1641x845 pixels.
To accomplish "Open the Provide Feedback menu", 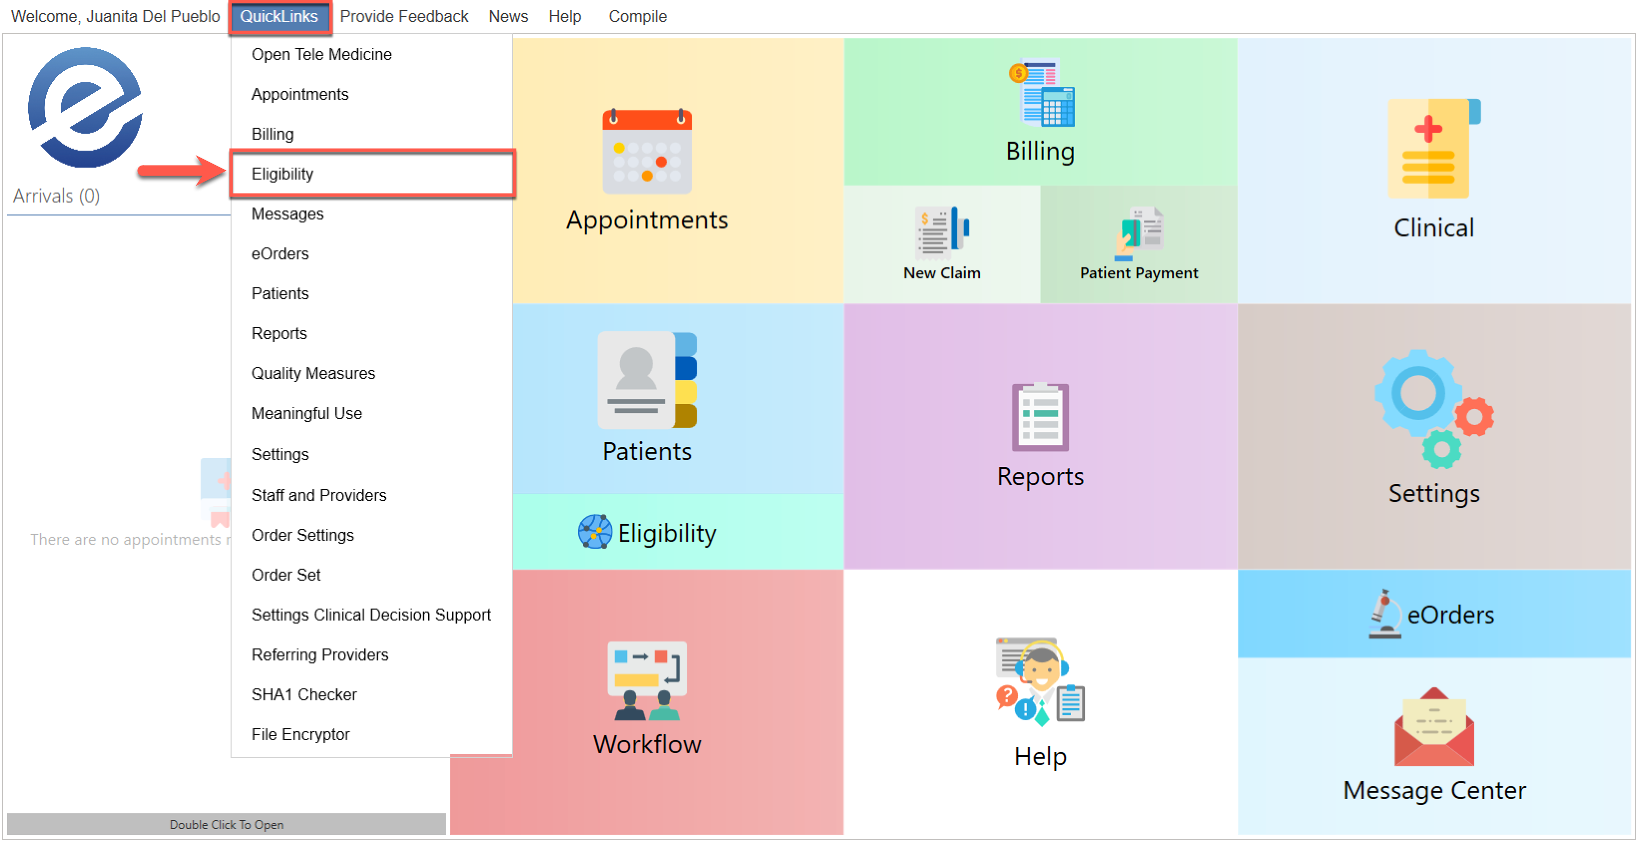I will tap(404, 16).
